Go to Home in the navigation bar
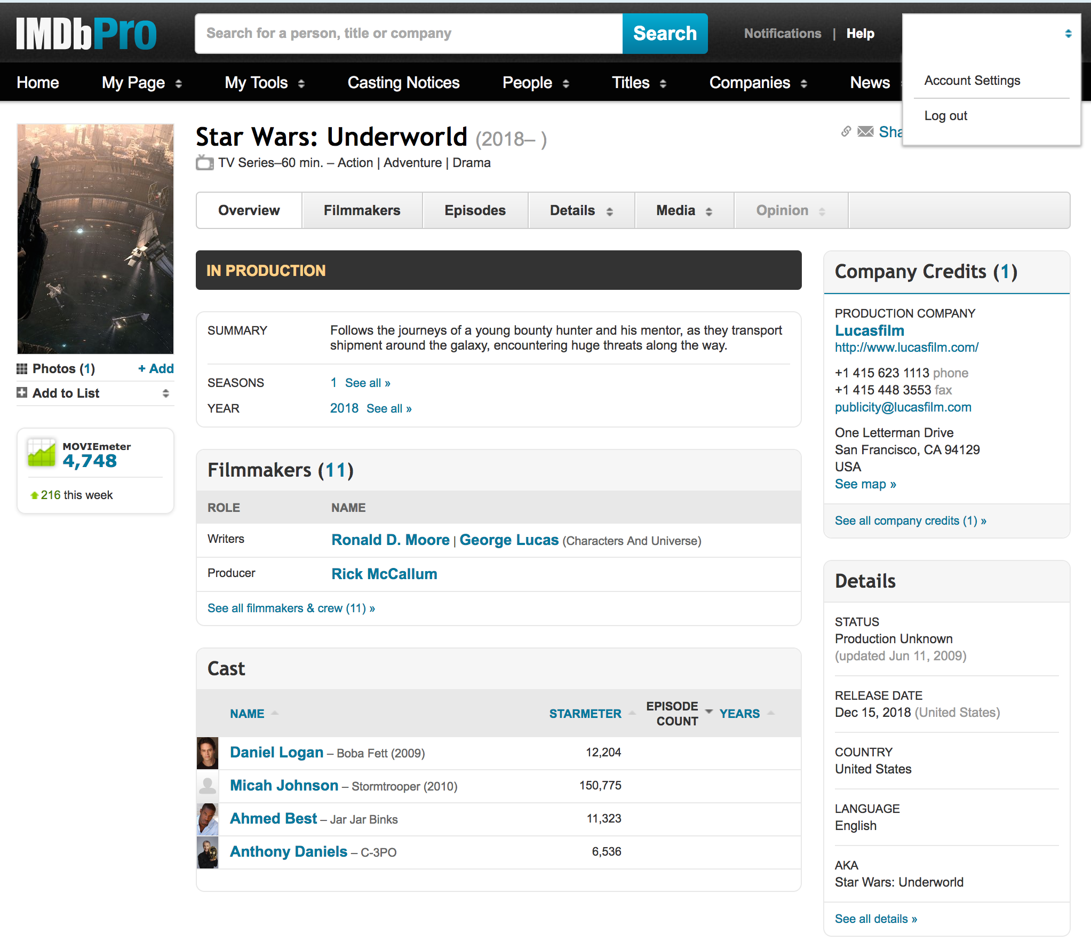1091x948 pixels. tap(38, 83)
